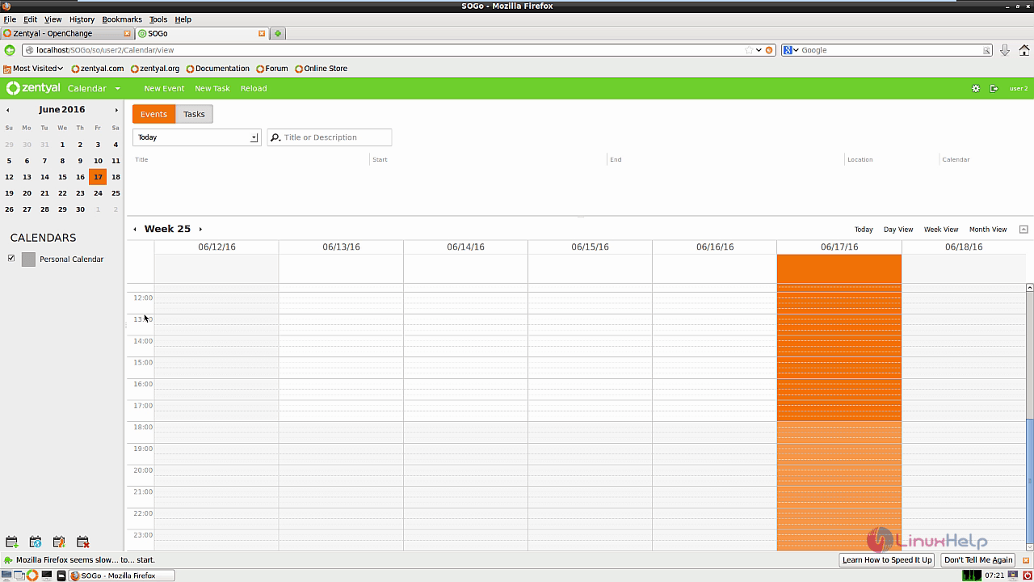Switch to the Tasks tab
This screenshot has width=1034, height=582.
pos(194,114)
